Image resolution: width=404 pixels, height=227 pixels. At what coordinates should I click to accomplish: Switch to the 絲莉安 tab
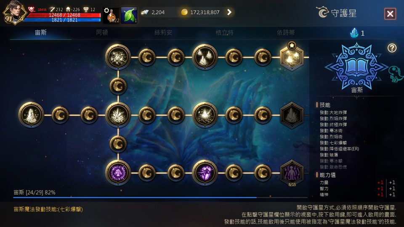pos(163,33)
